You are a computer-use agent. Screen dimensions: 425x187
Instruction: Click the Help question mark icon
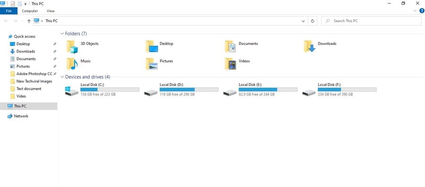(x=422, y=11)
